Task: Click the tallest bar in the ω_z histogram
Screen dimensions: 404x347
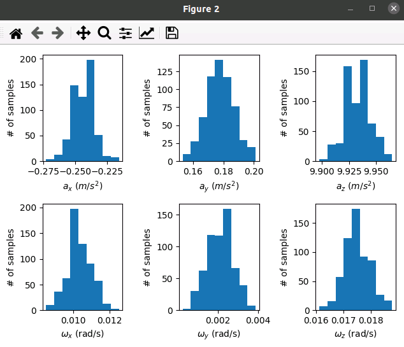Action: (x=356, y=260)
